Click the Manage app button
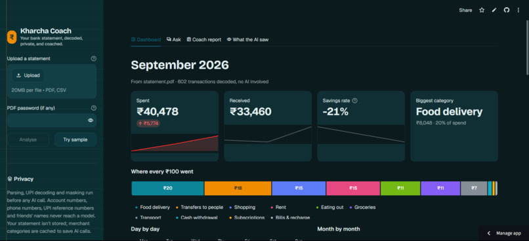The width and height of the screenshot is (529, 241). coord(503,233)
